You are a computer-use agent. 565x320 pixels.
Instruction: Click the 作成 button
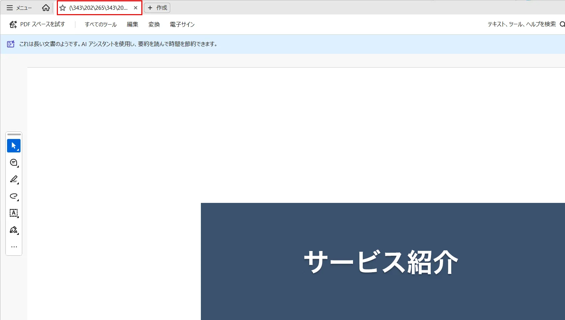click(157, 8)
